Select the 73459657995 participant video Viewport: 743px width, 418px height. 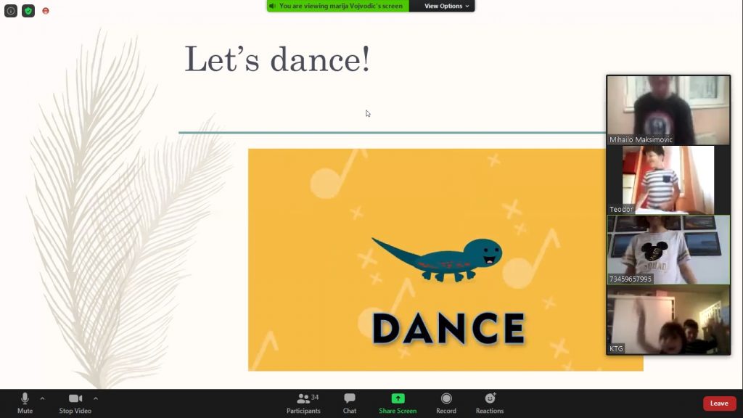pyautogui.click(x=668, y=249)
